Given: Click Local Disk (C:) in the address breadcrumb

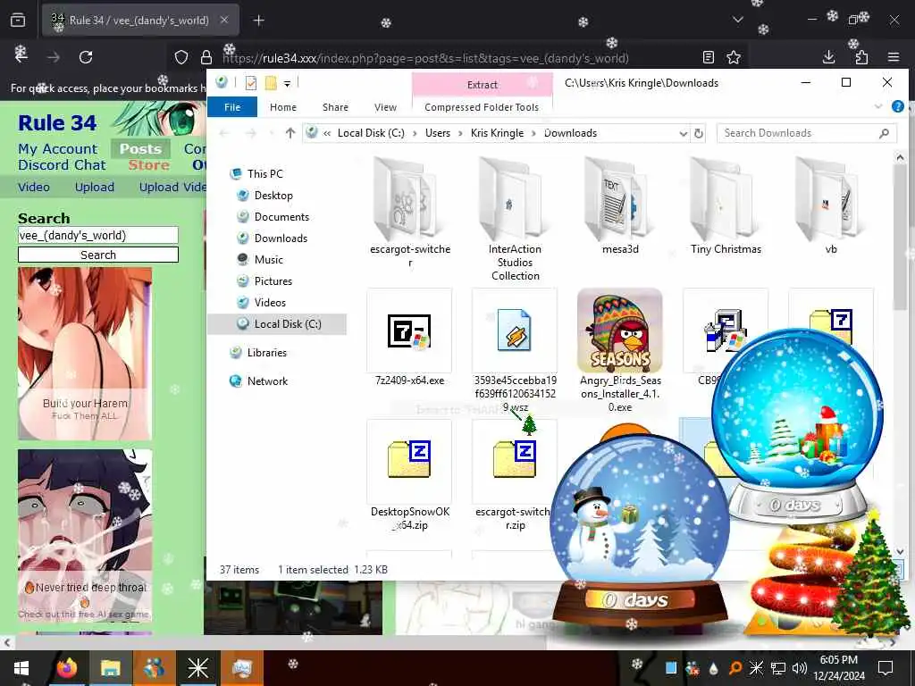Looking at the screenshot, I should click(371, 133).
